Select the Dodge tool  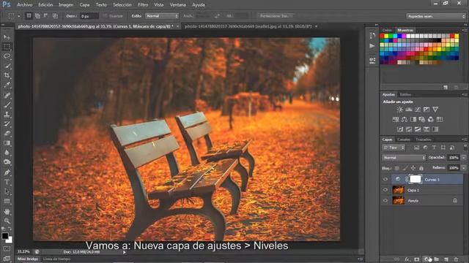(x=7, y=162)
